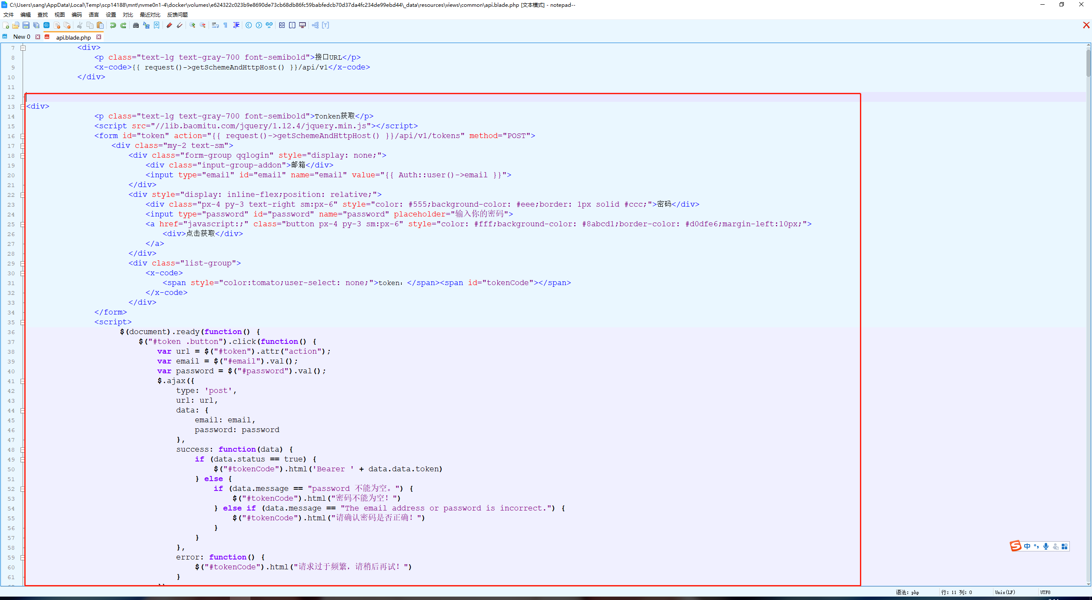
Task: Click the Paste clipboard icon
Action: coord(100,26)
